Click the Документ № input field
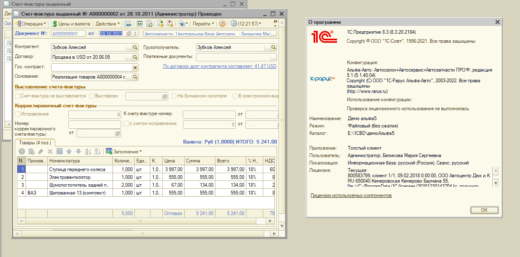 point(68,34)
